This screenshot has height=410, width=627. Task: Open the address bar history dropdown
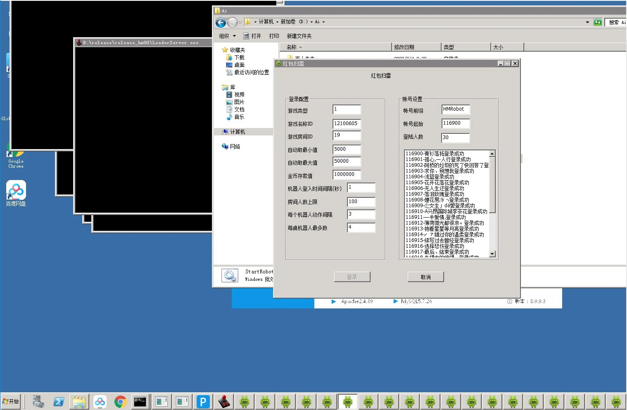(x=587, y=22)
